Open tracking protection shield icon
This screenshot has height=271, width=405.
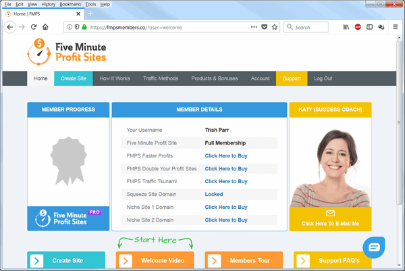click(x=77, y=27)
